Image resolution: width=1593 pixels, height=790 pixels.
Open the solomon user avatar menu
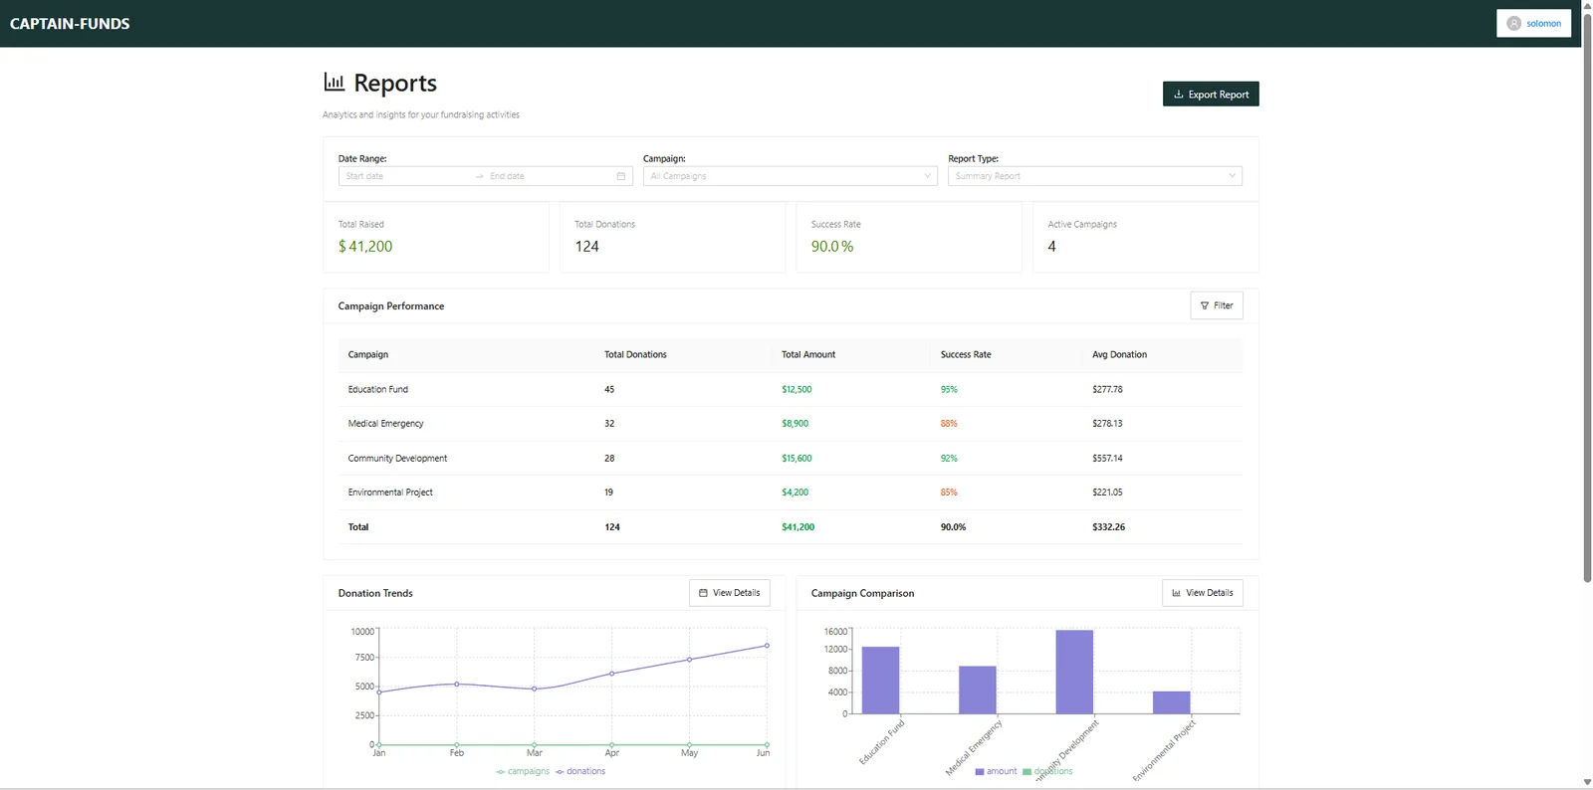coord(1533,23)
